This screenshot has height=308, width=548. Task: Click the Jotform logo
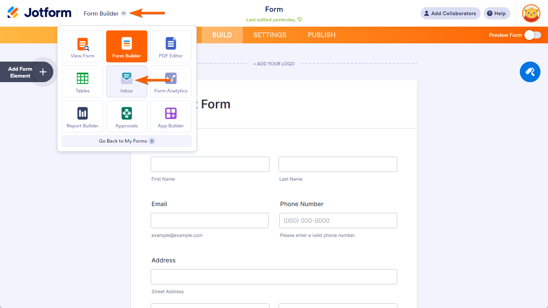pyautogui.click(x=39, y=12)
